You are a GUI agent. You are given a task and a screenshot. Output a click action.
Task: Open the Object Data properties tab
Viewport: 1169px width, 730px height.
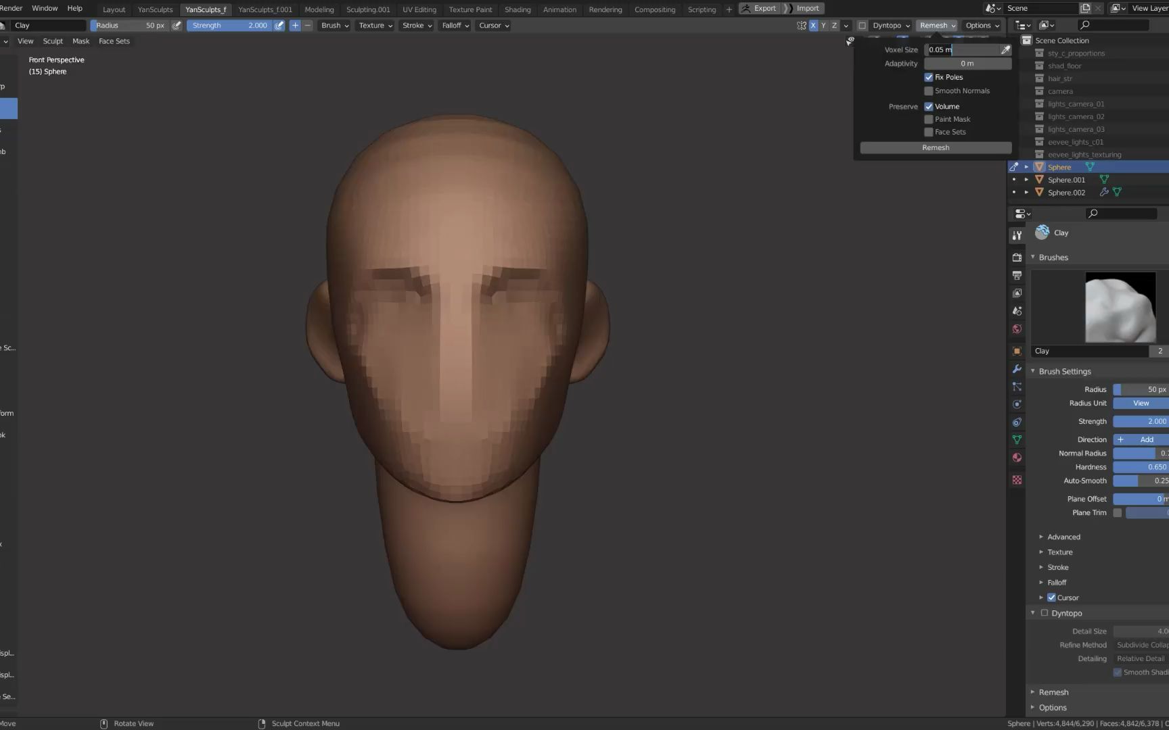(x=1017, y=439)
